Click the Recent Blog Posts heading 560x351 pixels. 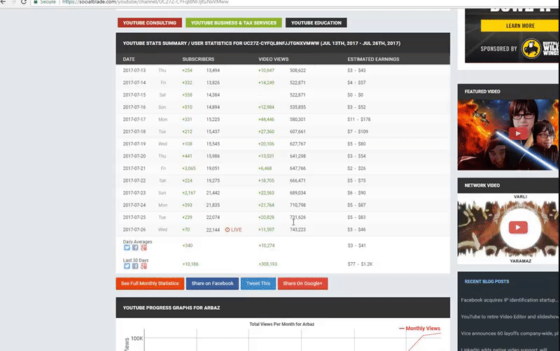486,282
